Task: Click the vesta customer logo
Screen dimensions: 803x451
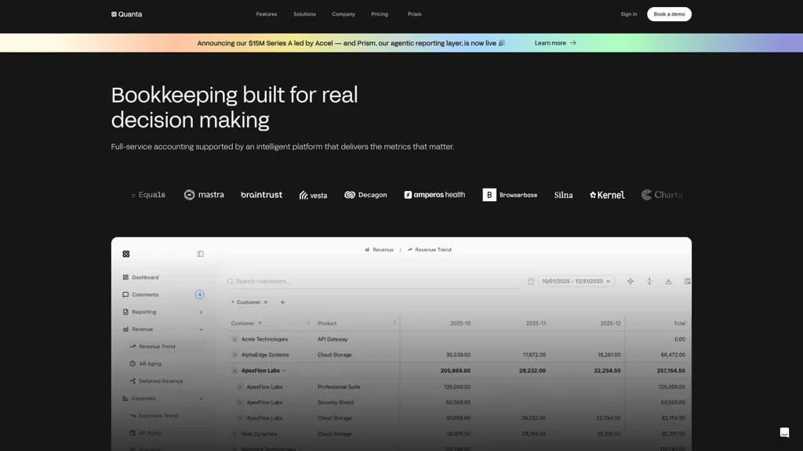Action: (x=313, y=195)
